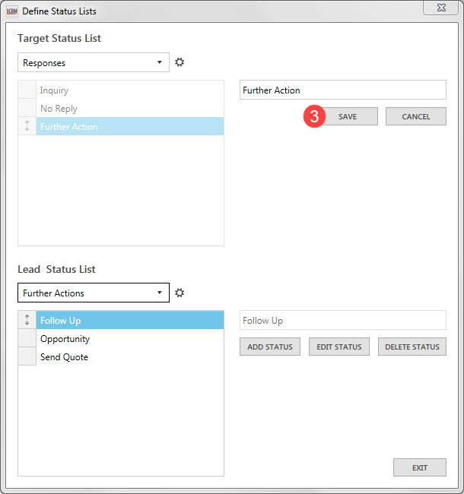Expand the Further Actions lead status dropdown
The width and height of the screenshot is (464, 494).
[x=93, y=293]
